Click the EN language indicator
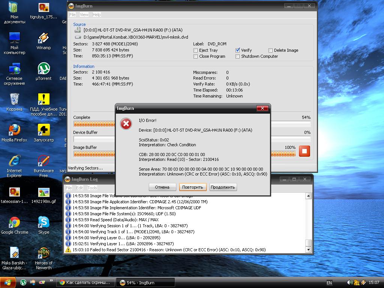 coord(329,283)
